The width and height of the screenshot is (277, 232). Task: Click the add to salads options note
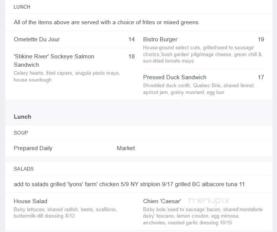click(129, 184)
